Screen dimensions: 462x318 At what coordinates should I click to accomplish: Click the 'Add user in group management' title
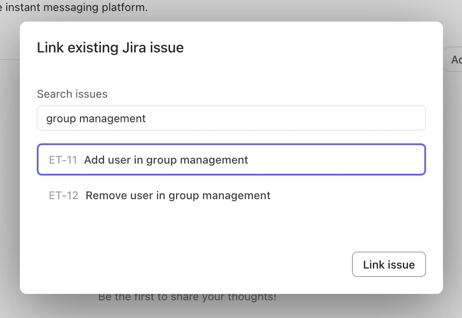click(166, 160)
